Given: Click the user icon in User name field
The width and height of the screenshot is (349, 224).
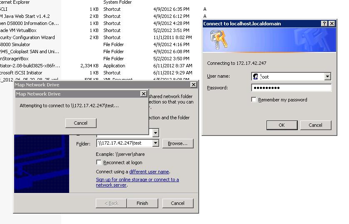Looking at the screenshot, I should (256, 76).
